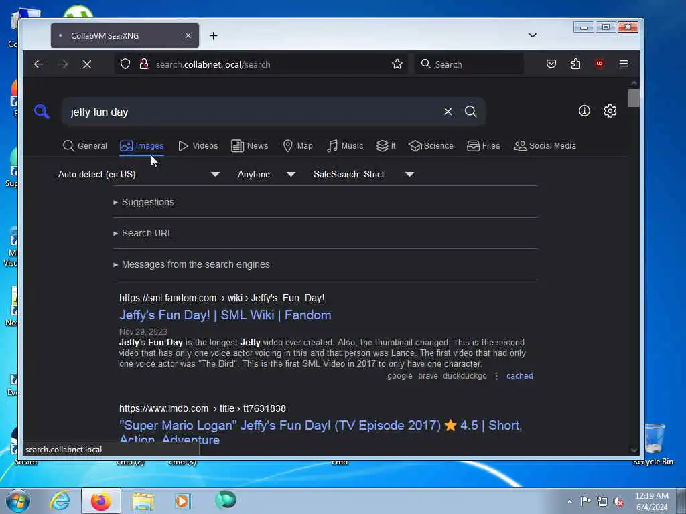Screen dimensions: 686x514
Task: Go back with the browser back arrow
Action: click(38, 64)
